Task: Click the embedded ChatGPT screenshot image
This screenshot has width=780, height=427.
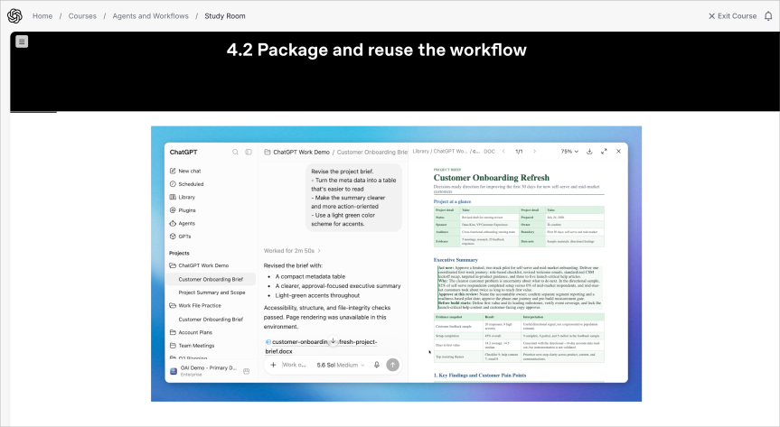Action: pos(396,264)
